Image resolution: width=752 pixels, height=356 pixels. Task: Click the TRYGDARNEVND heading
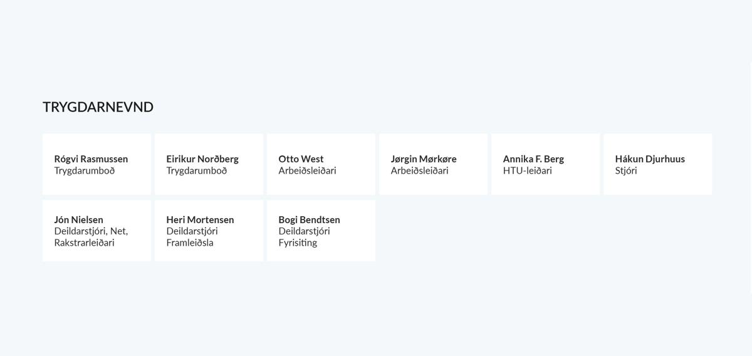(98, 107)
